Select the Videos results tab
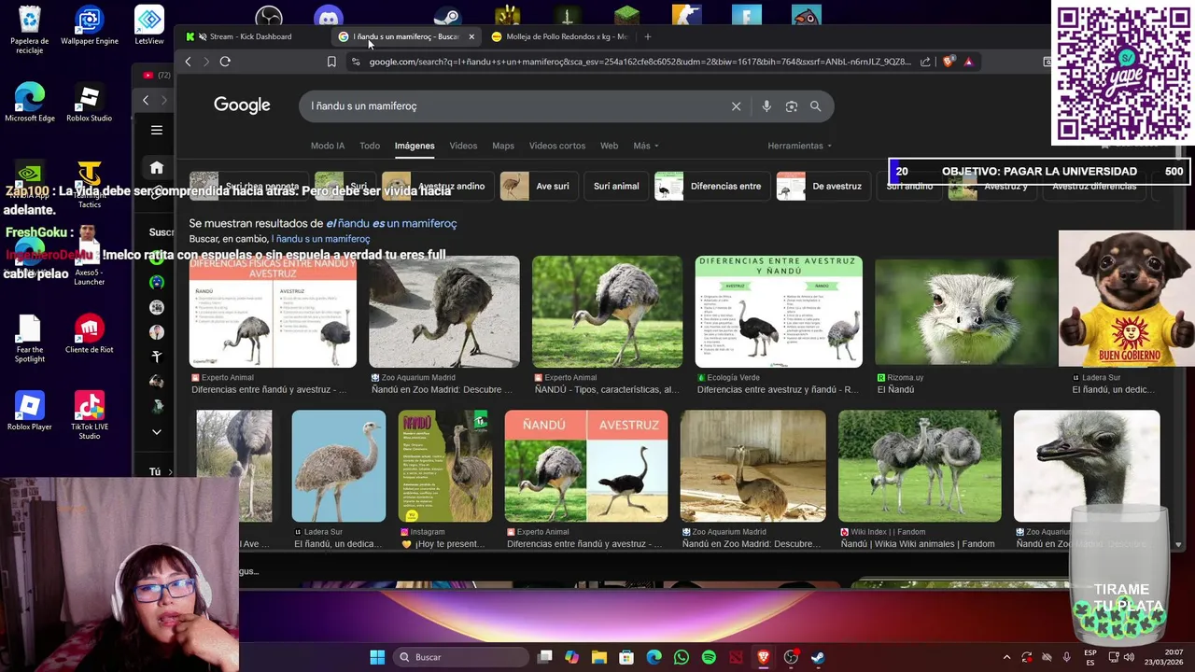1195x672 pixels. pos(463,146)
